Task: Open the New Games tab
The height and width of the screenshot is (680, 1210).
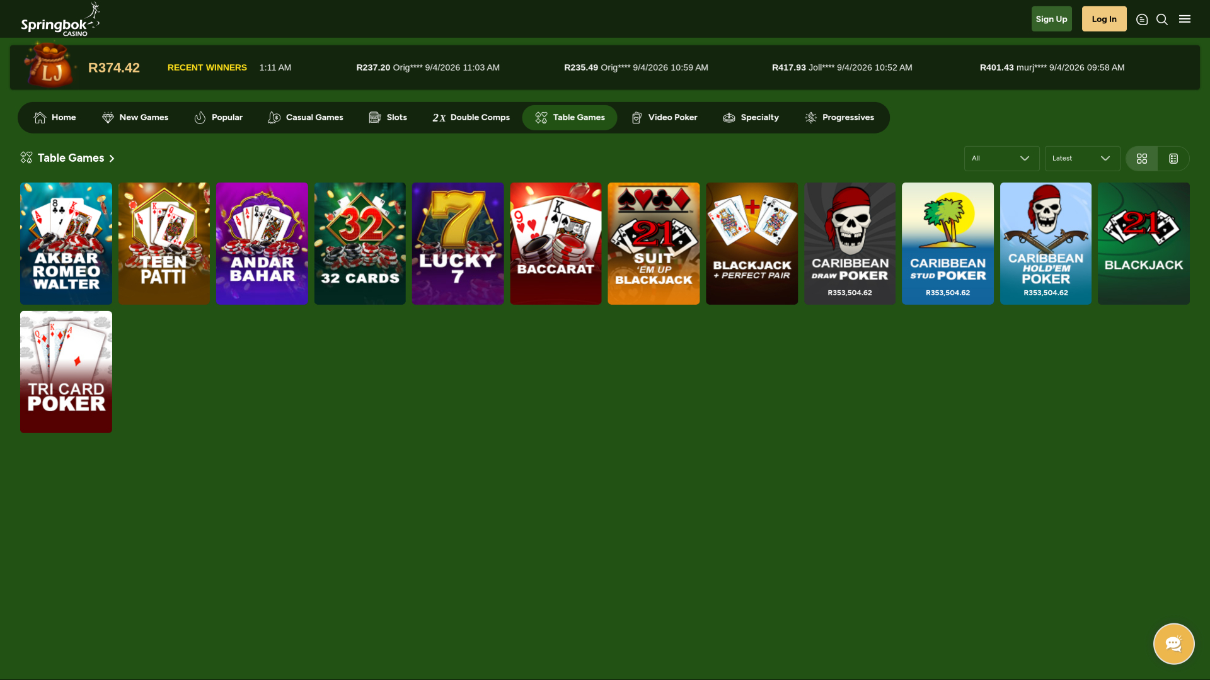Action: point(135,118)
